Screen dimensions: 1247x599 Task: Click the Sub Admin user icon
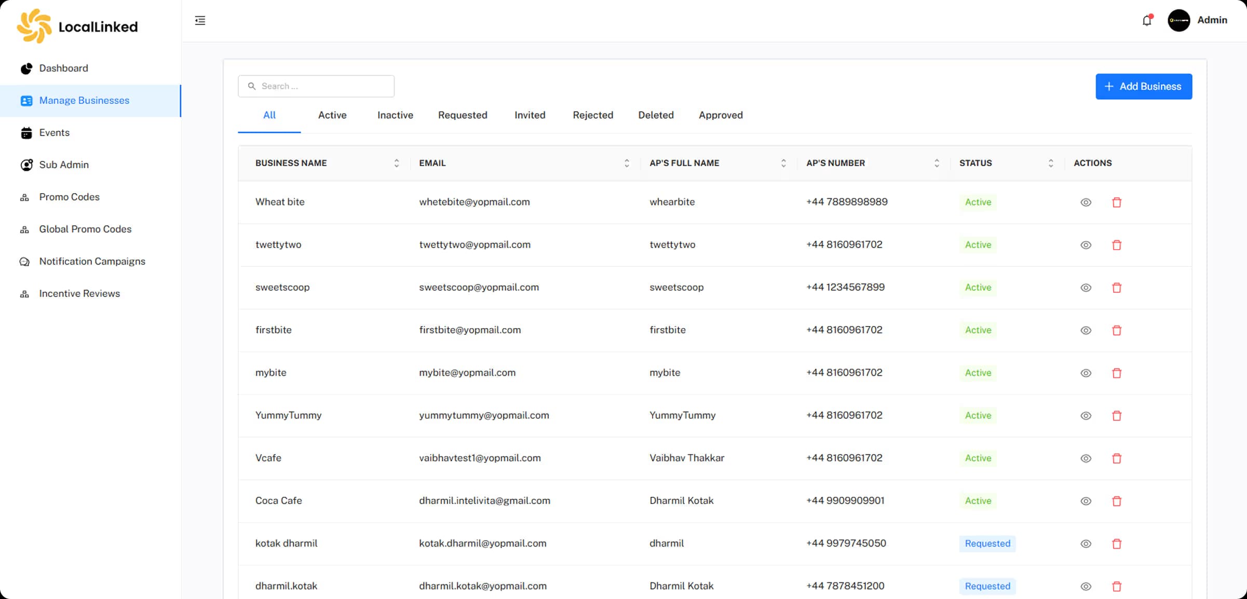click(x=26, y=165)
